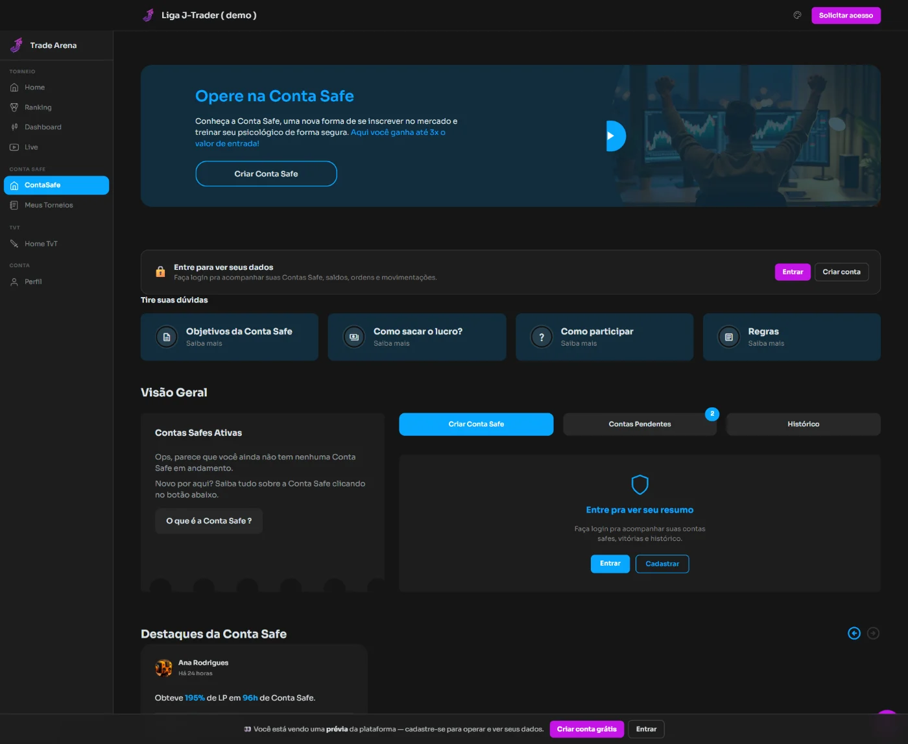Open Objetivos da Conta Safe card
Screen dimensions: 908x744
point(230,337)
